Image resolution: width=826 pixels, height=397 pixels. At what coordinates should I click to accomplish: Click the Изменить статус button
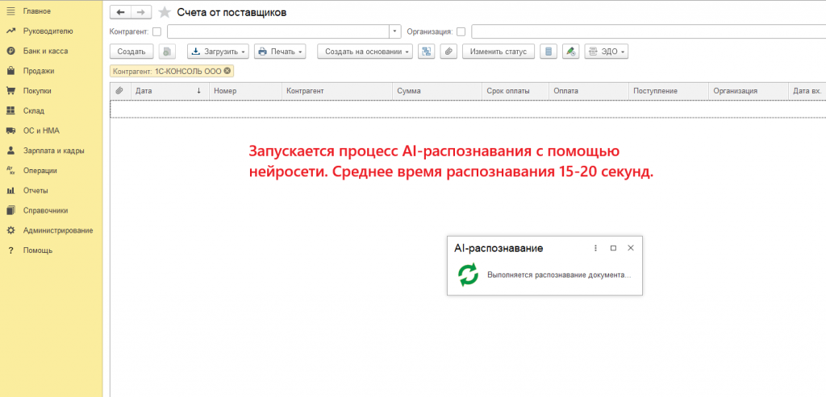tap(499, 52)
